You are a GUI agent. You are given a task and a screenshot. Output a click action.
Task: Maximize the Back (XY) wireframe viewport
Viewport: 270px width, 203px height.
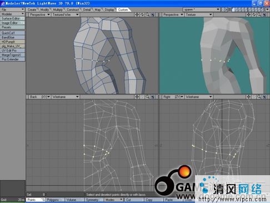pyautogui.click(x=153, y=97)
